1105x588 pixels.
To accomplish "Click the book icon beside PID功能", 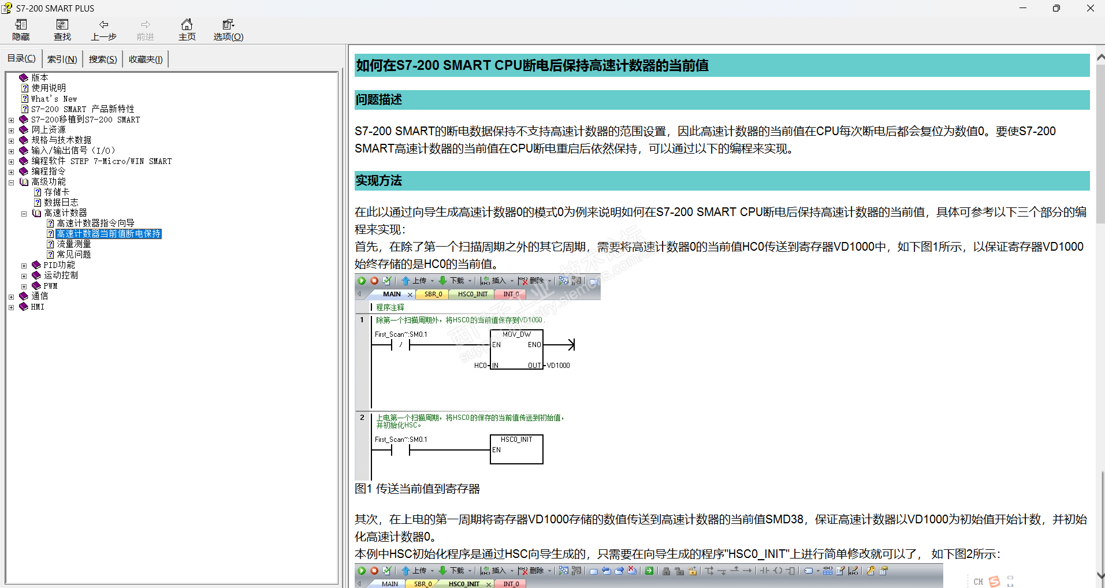I will tap(36, 265).
